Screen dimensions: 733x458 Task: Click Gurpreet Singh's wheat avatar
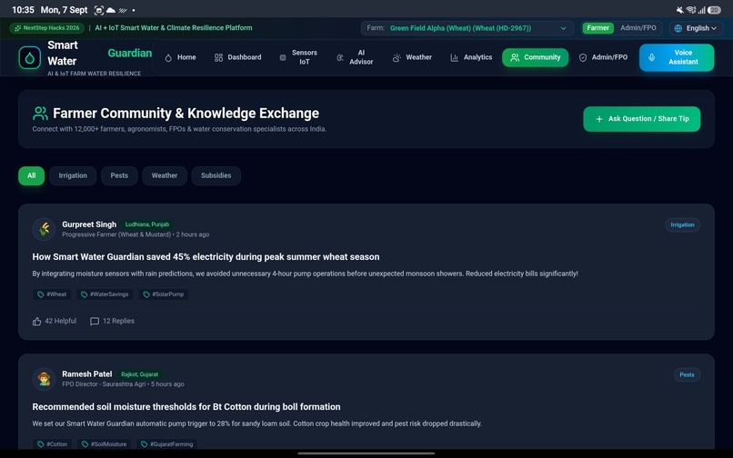(44, 229)
